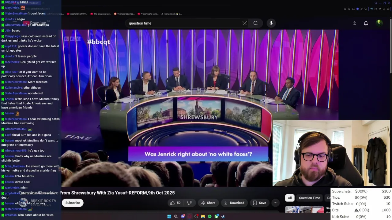Screen dimensions: 392x220
Task: Dislike the video with thumbs down
Action: (189, 203)
